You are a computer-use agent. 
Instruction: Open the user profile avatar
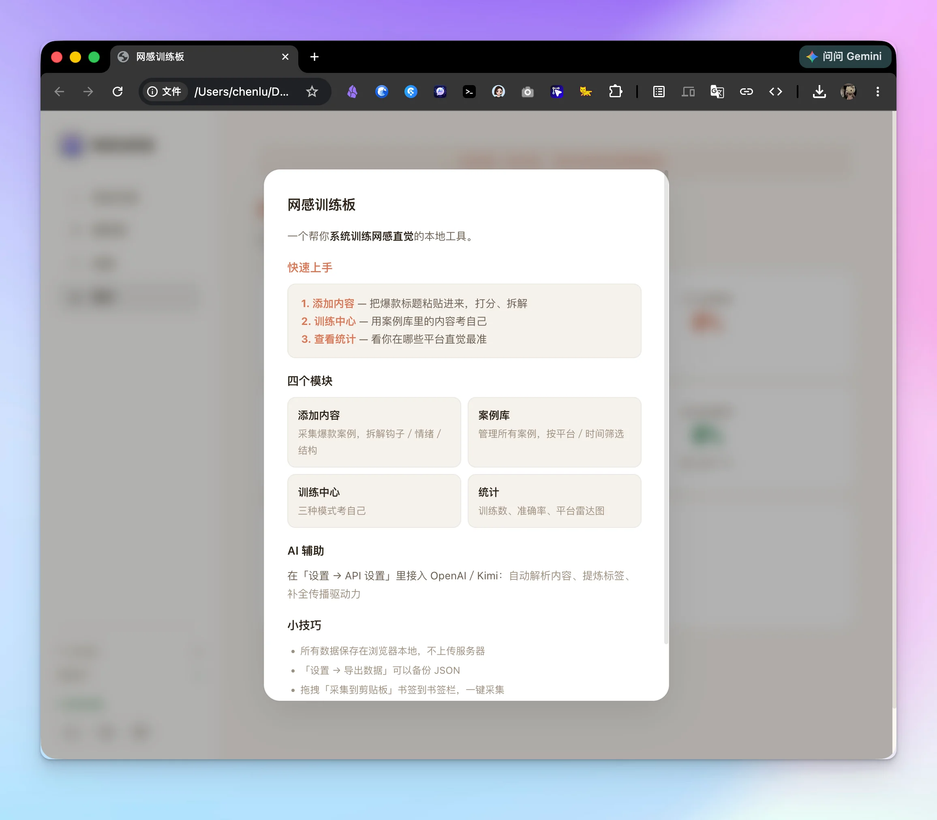click(x=848, y=92)
